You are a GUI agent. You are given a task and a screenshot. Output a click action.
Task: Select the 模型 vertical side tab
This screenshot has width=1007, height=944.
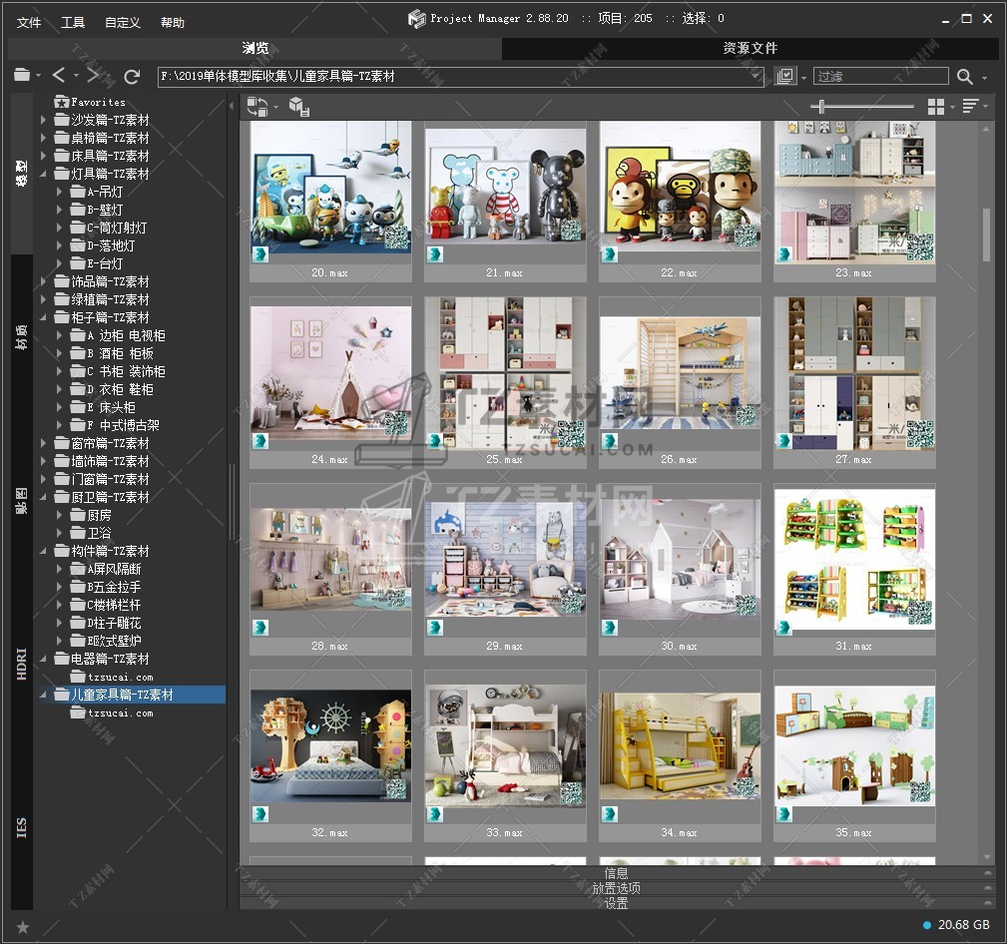pos(22,174)
